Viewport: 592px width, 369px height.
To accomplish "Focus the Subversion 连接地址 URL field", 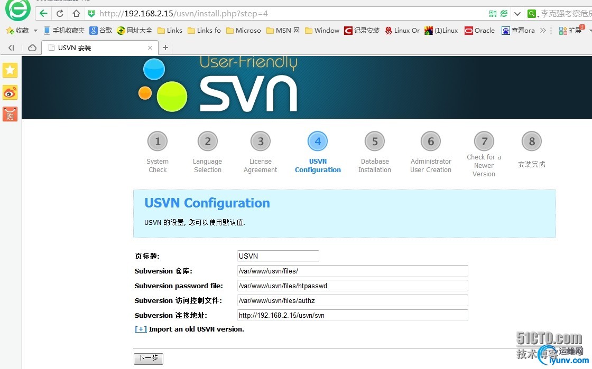I will pyautogui.click(x=353, y=315).
